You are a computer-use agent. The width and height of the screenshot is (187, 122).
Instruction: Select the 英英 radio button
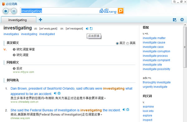tap(127, 43)
